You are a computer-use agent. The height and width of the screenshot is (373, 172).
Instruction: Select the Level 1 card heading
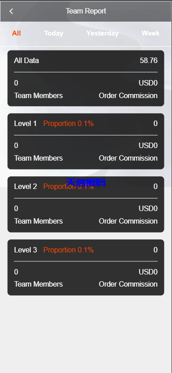(x=26, y=123)
